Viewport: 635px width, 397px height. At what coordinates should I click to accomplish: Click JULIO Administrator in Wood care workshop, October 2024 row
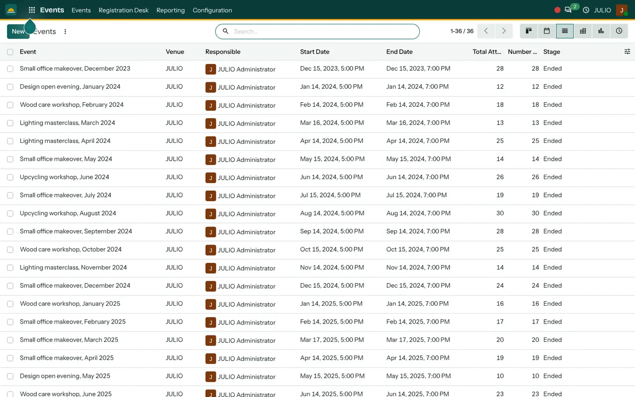pyautogui.click(x=247, y=250)
